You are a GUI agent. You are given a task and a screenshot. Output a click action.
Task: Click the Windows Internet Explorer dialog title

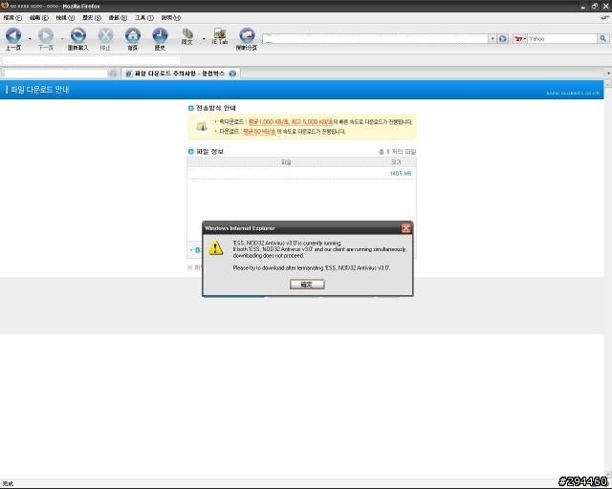[240, 228]
